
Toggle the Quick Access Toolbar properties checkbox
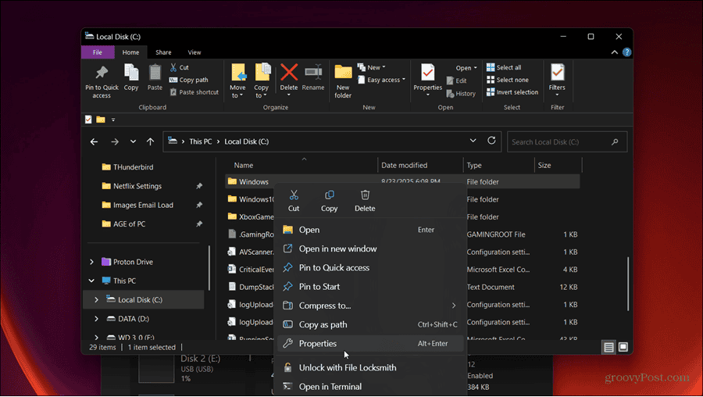(88, 120)
